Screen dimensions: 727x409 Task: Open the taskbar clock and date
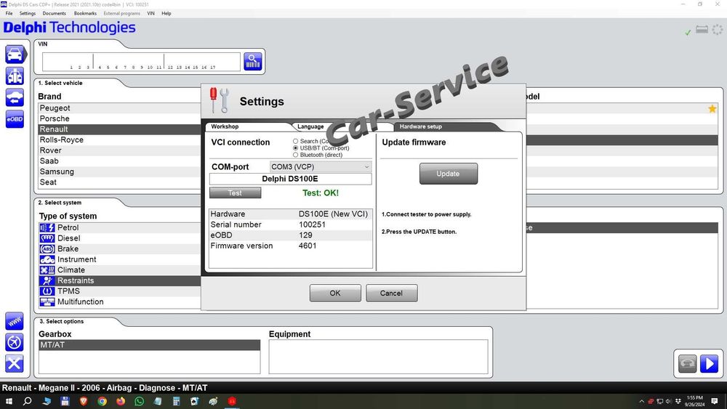click(x=694, y=401)
